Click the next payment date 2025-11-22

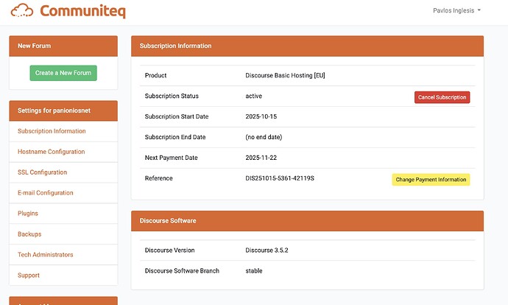(261, 158)
